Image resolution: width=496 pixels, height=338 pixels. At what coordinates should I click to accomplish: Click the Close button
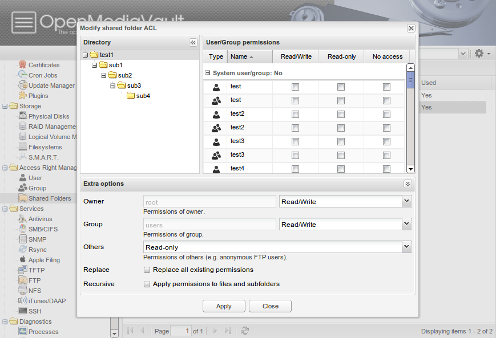(x=269, y=306)
